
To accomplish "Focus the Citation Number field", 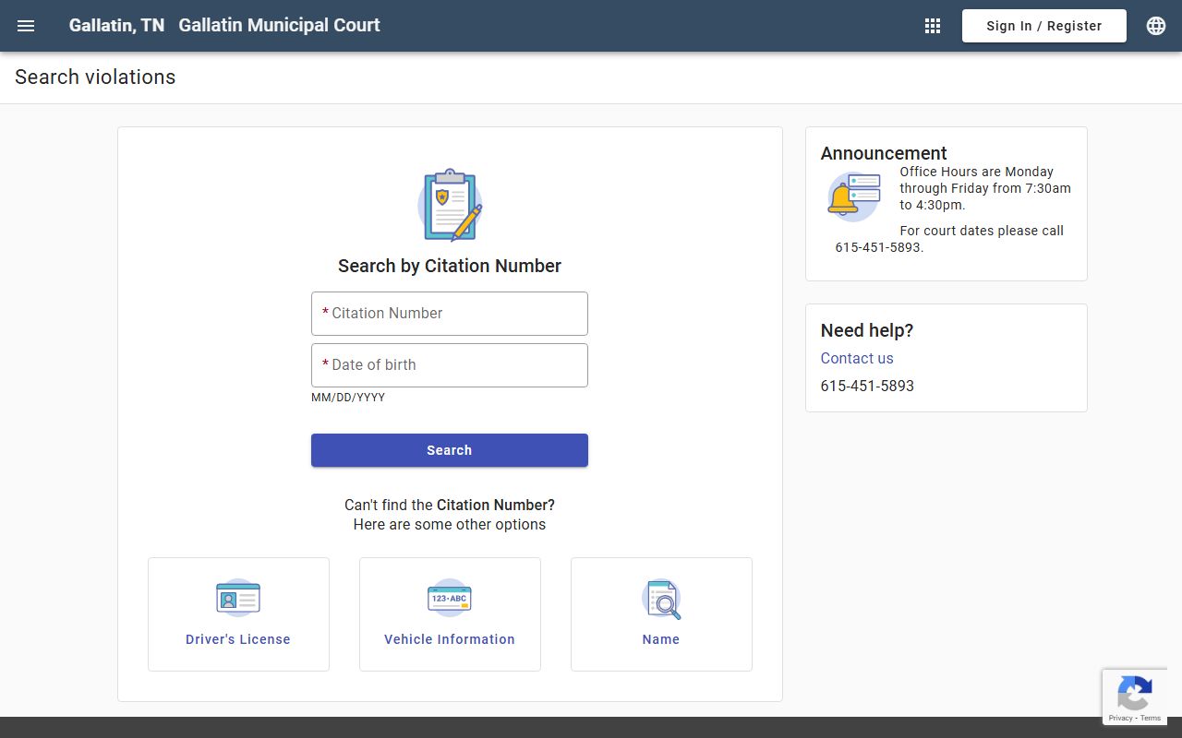I will 450,314.
